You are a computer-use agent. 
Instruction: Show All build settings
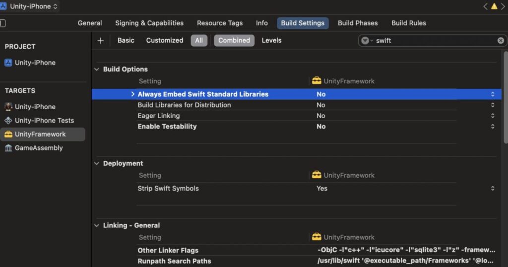[x=199, y=41]
